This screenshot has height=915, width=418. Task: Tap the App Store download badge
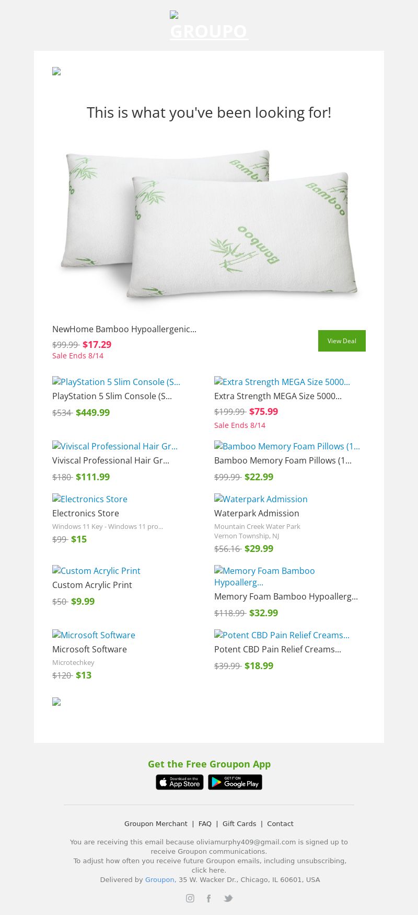tap(180, 782)
